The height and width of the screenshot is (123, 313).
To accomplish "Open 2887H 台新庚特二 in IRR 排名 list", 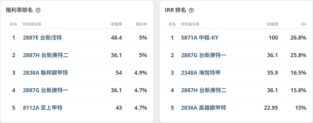I will tap(204, 90).
